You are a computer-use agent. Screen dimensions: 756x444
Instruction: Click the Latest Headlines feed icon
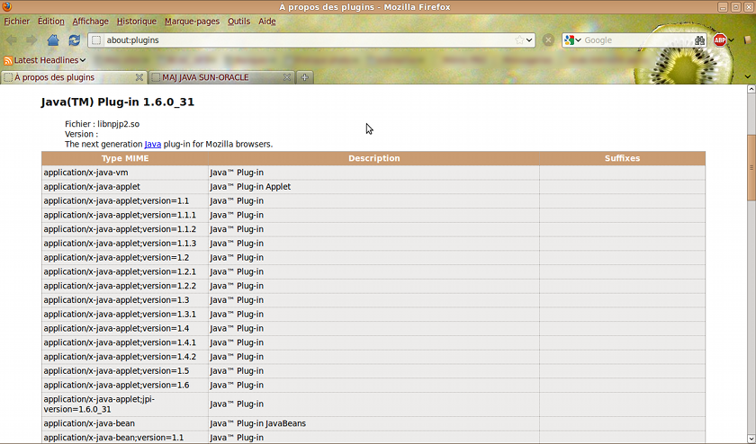tap(8, 61)
